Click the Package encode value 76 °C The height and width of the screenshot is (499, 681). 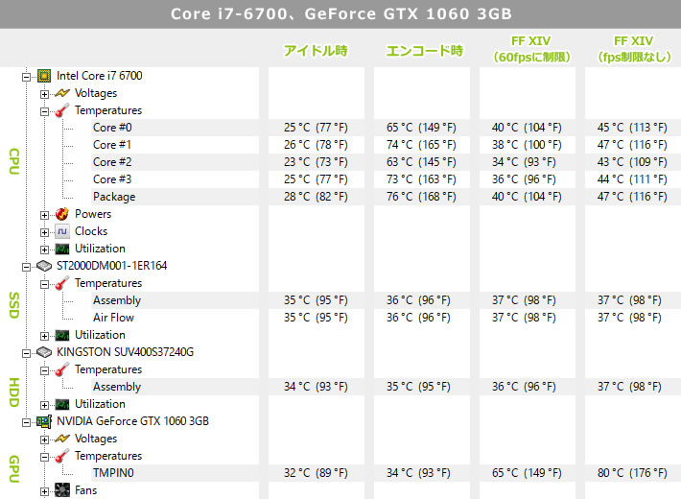(x=421, y=197)
